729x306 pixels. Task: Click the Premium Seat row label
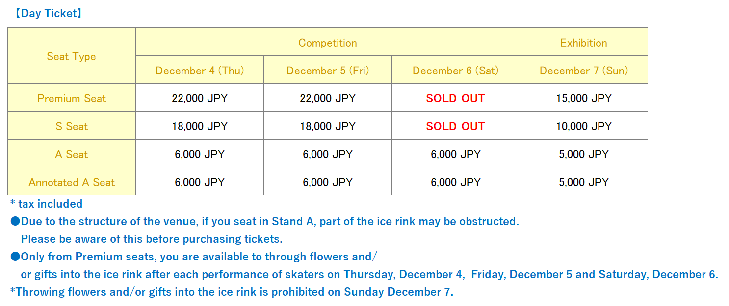(71, 98)
